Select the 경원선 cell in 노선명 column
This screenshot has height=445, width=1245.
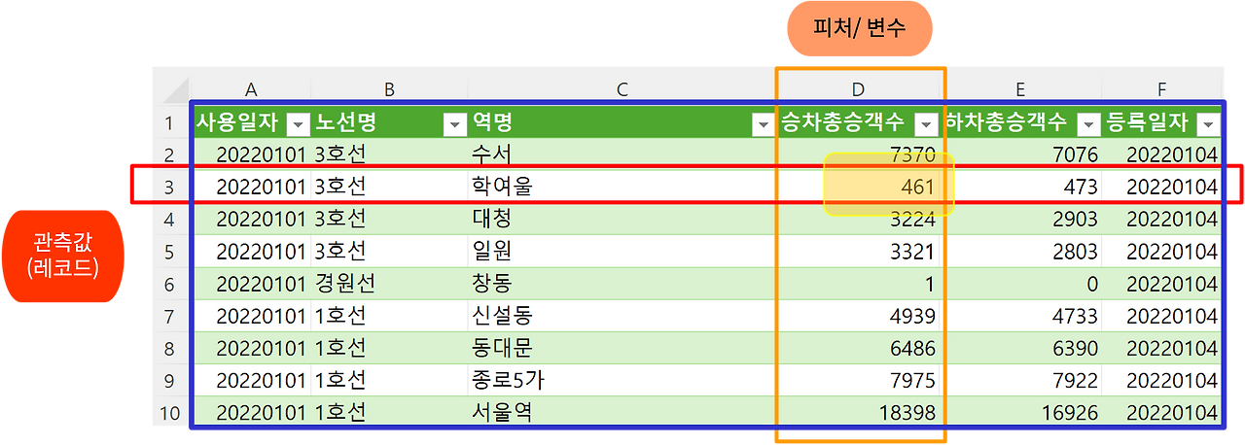[x=389, y=284]
